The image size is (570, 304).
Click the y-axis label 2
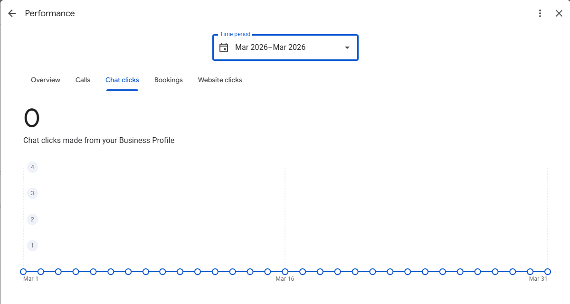pos(32,219)
